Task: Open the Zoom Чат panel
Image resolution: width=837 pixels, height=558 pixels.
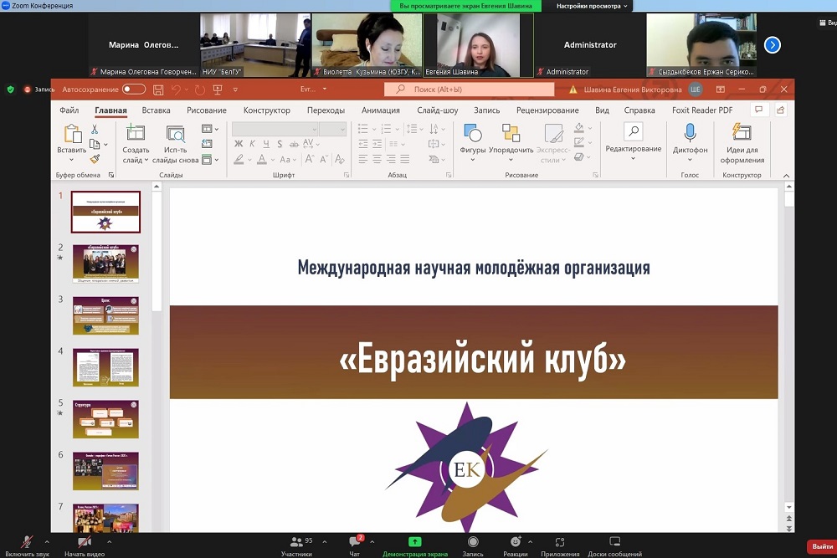Action: coord(355,542)
